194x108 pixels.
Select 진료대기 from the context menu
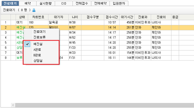pyautogui.click(x=40, y=32)
